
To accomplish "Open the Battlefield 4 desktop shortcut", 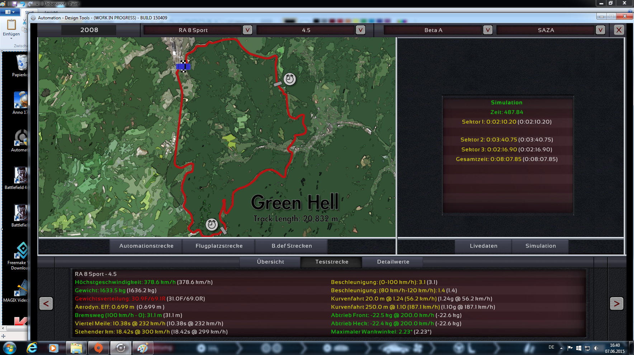I will [x=16, y=178].
